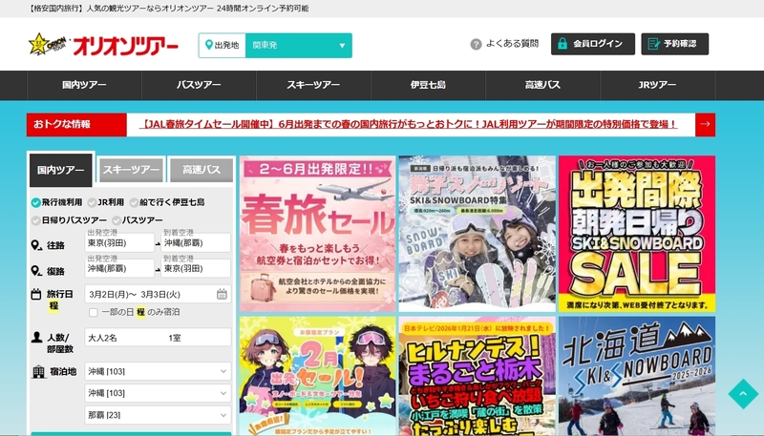The image size is (764, 436).
Task: Tick the 一部の日程のみ宿泊 checkbox
Action: pyautogui.click(x=94, y=312)
